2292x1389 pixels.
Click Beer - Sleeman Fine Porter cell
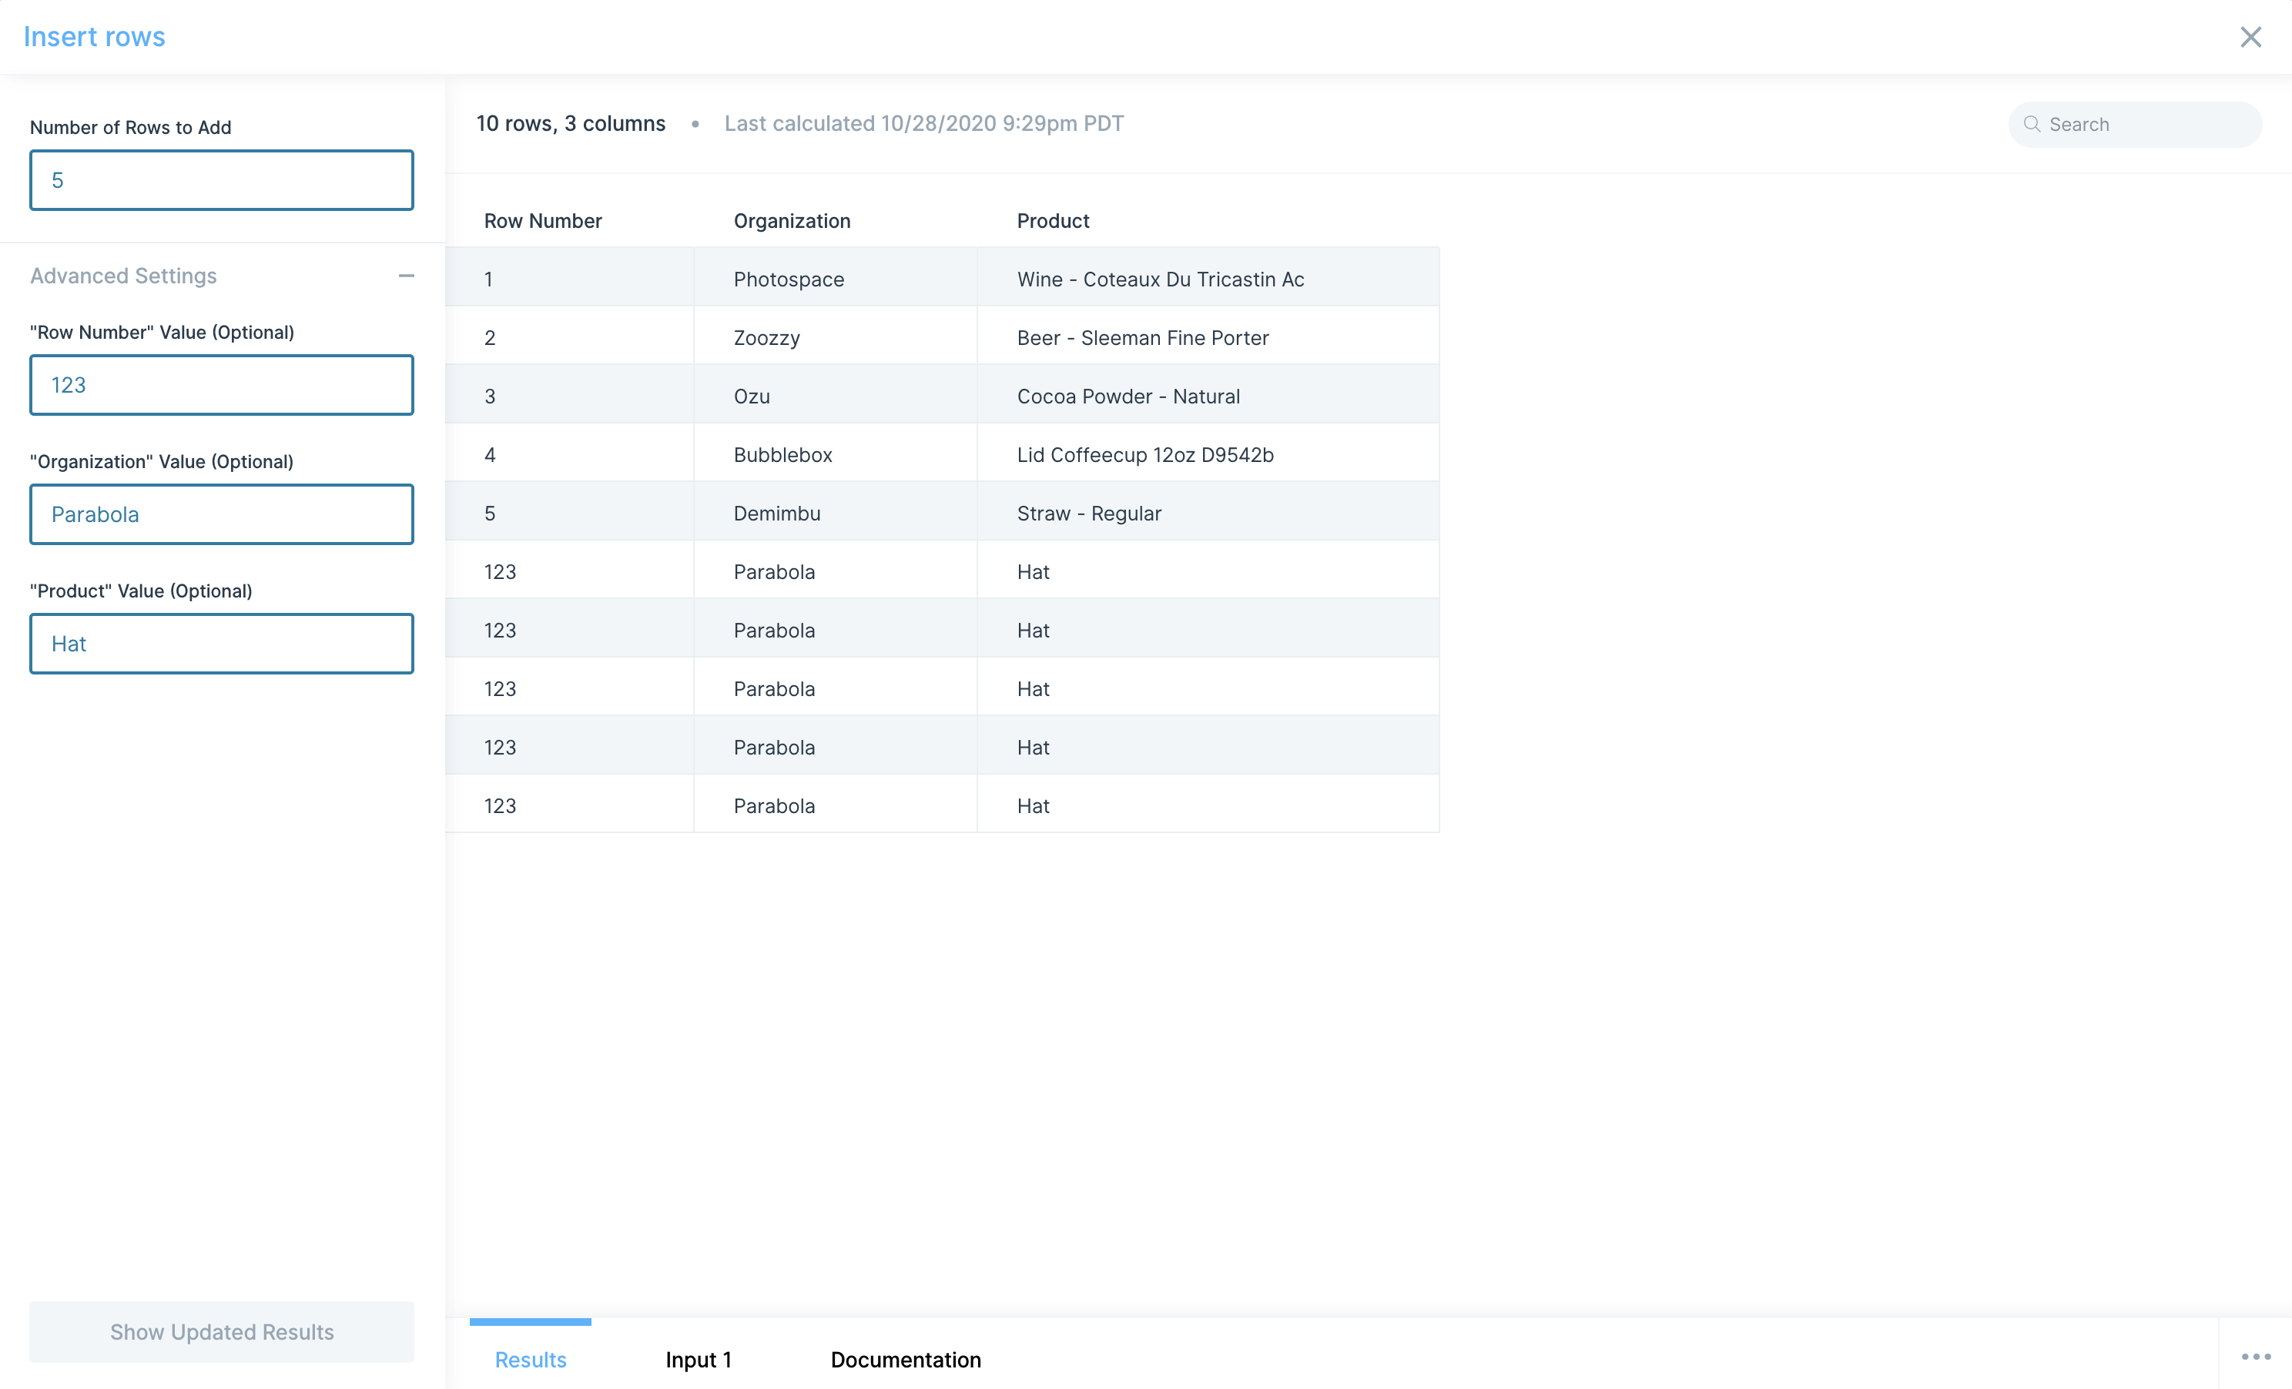coord(1208,337)
